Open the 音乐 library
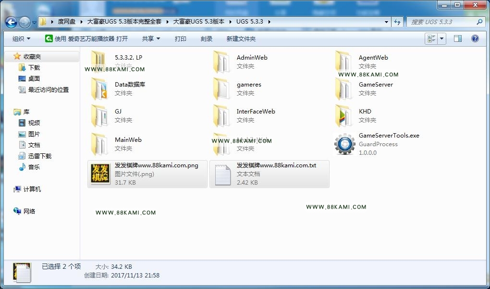Image resolution: width=490 pixels, height=289 pixels. click(x=34, y=167)
